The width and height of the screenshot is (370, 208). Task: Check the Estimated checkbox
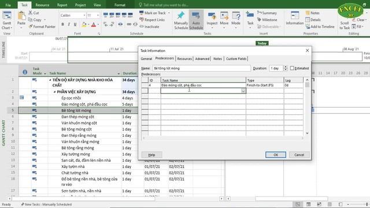(292, 68)
